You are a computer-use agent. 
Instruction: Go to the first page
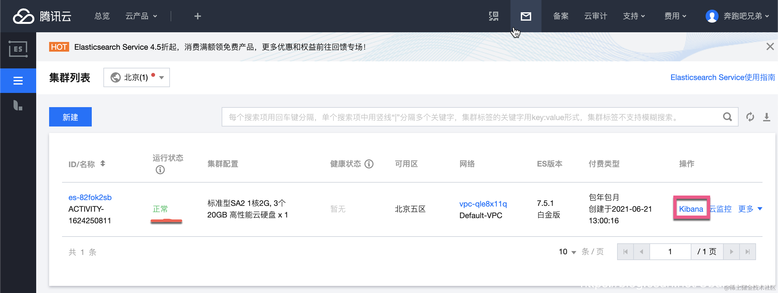pos(626,252)
